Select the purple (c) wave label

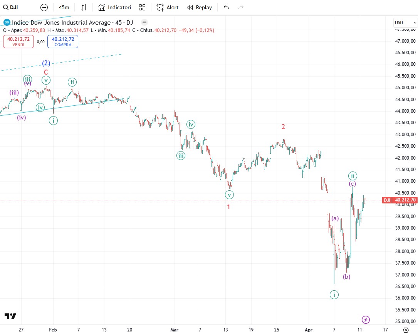[353, 184]
